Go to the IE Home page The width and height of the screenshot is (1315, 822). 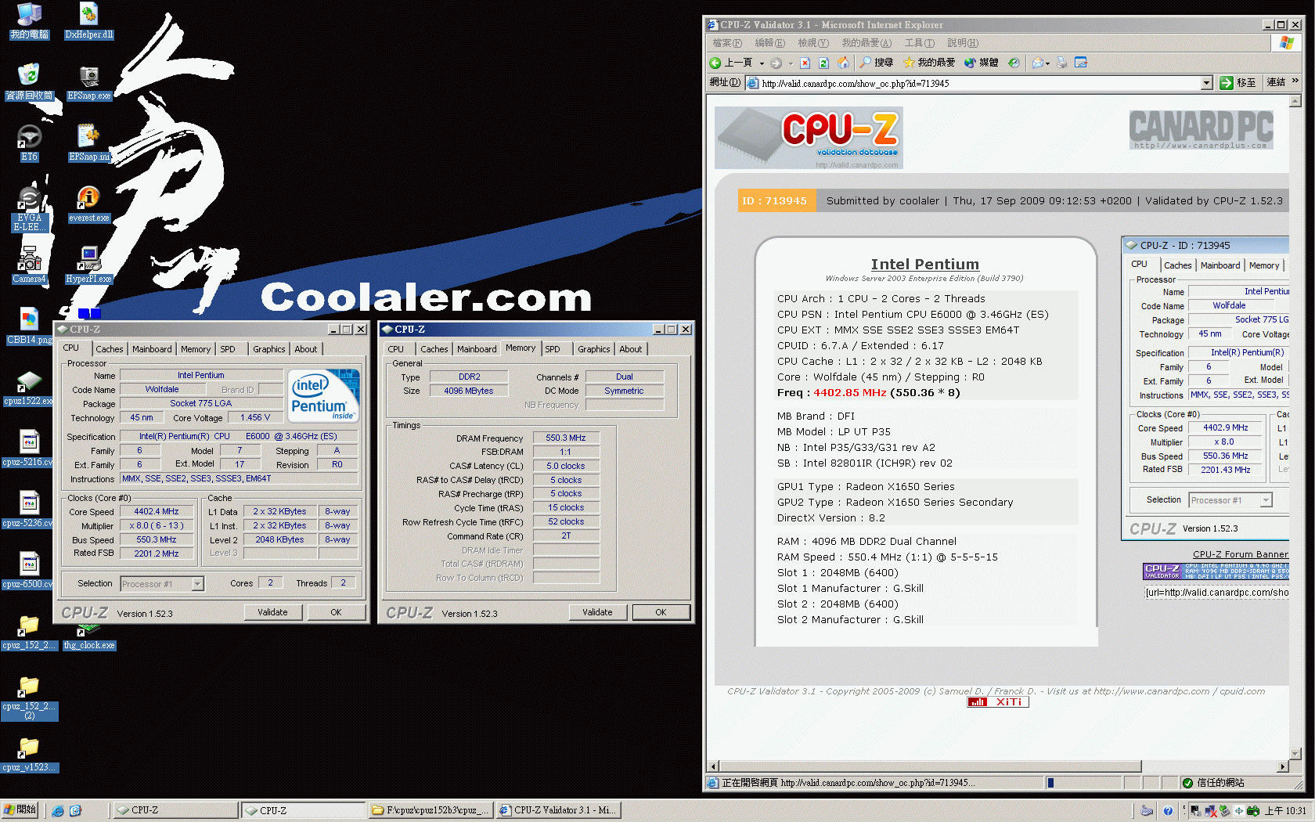point(843,63)
